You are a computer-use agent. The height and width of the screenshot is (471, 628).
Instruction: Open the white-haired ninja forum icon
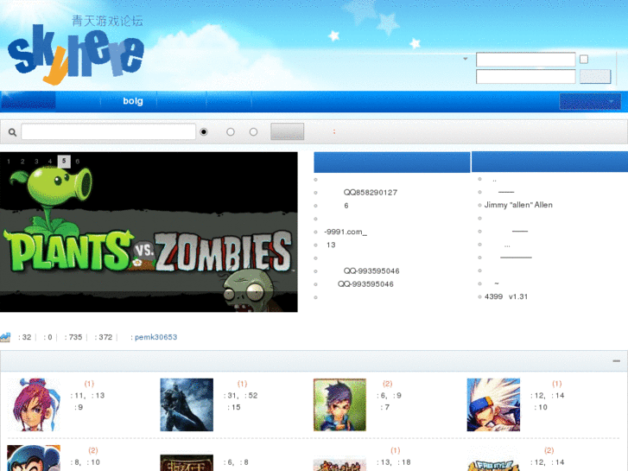tap(493, 404)
